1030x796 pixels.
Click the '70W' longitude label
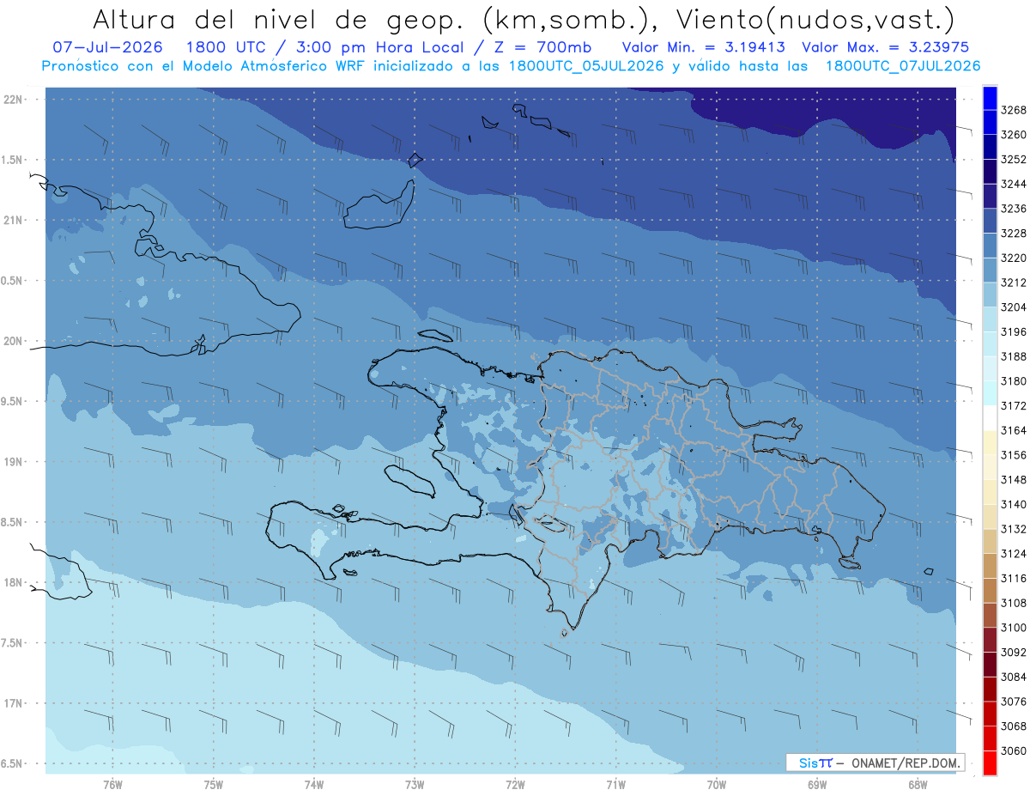tap(717, 785)
